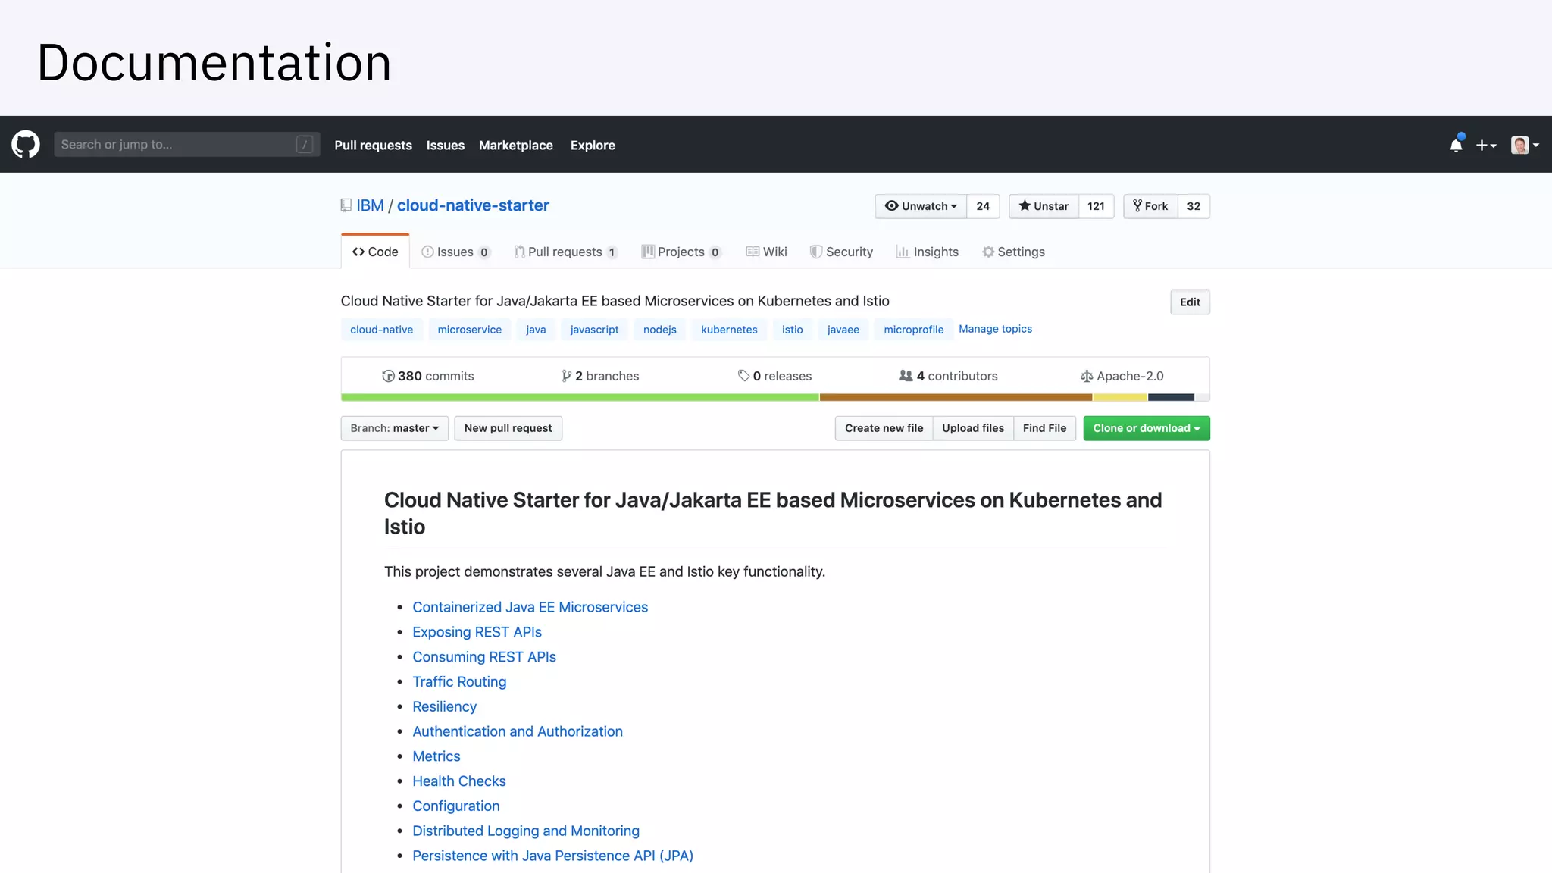Click the GitHub octocat logo
The height and width of the screenshot is (873, 1552).
pos(26,144)
